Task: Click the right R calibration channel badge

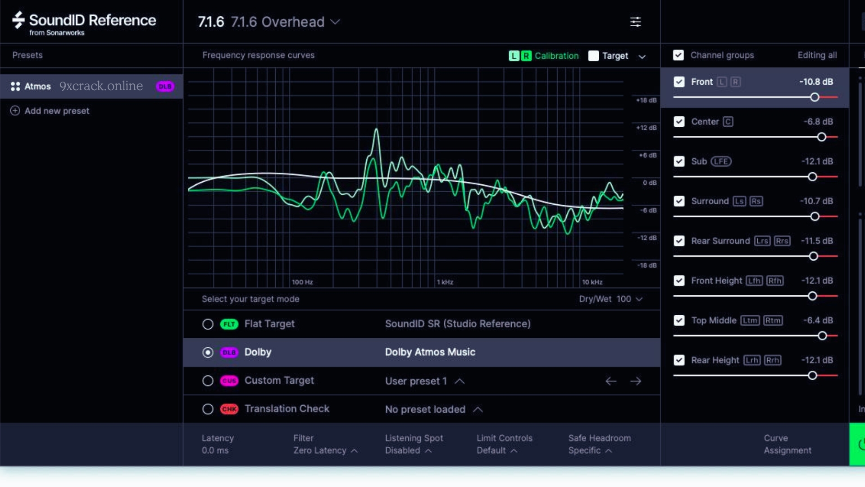Action: [526, 56]
